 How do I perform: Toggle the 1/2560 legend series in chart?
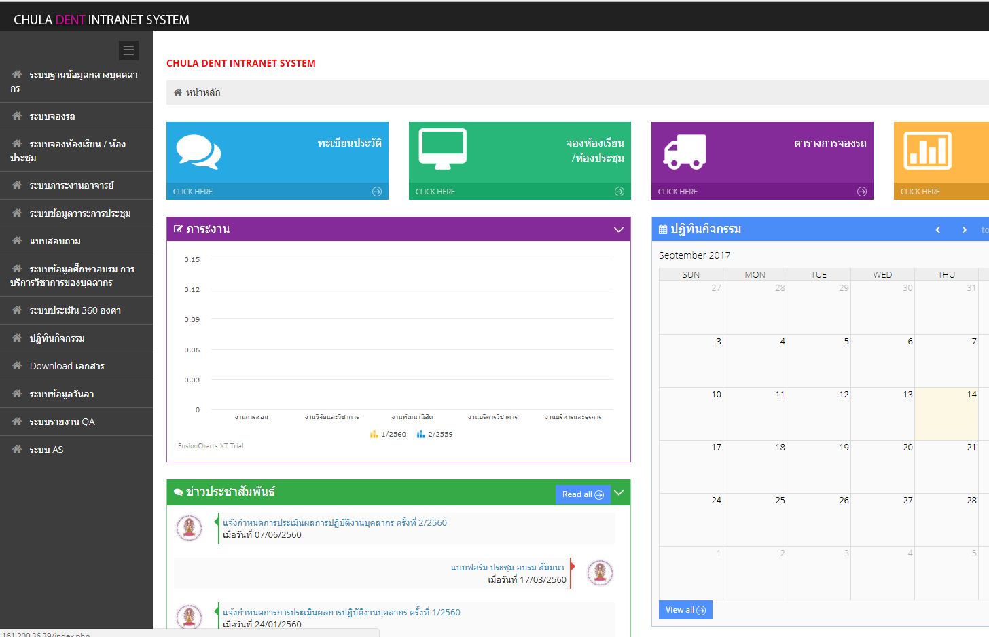[388, 434]
